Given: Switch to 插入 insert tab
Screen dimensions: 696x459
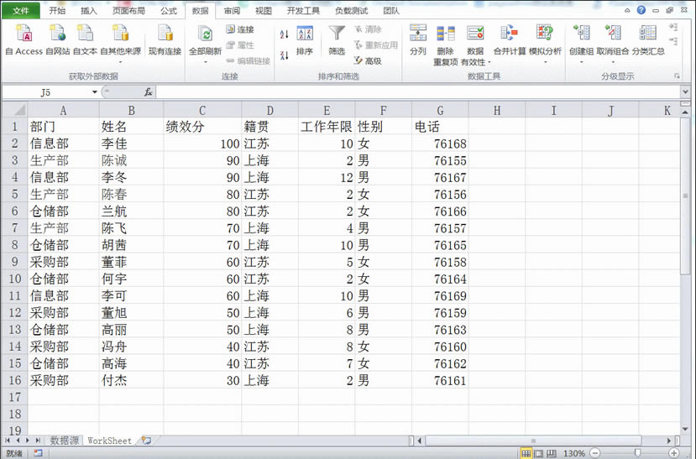Looking at the screenshot, I should coord(89,11).
